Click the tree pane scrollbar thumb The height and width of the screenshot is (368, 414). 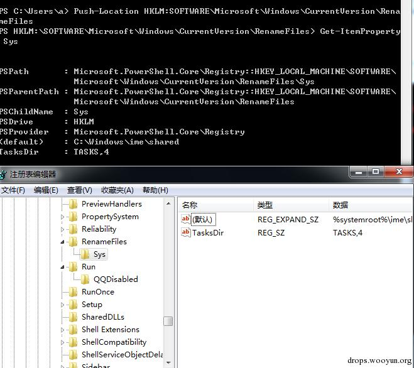168,322
